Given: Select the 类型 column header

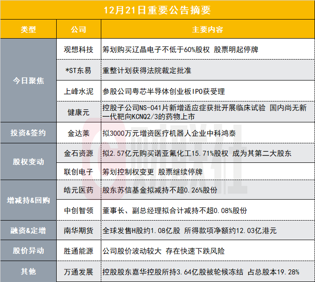Looking at the screenshot, I should coord(28,29).
